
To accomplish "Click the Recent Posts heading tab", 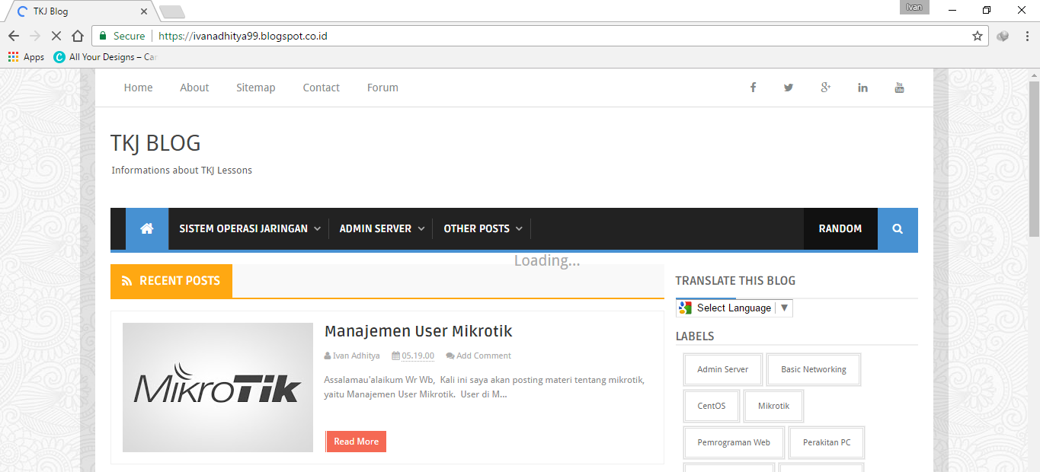I will click(171, 281).
